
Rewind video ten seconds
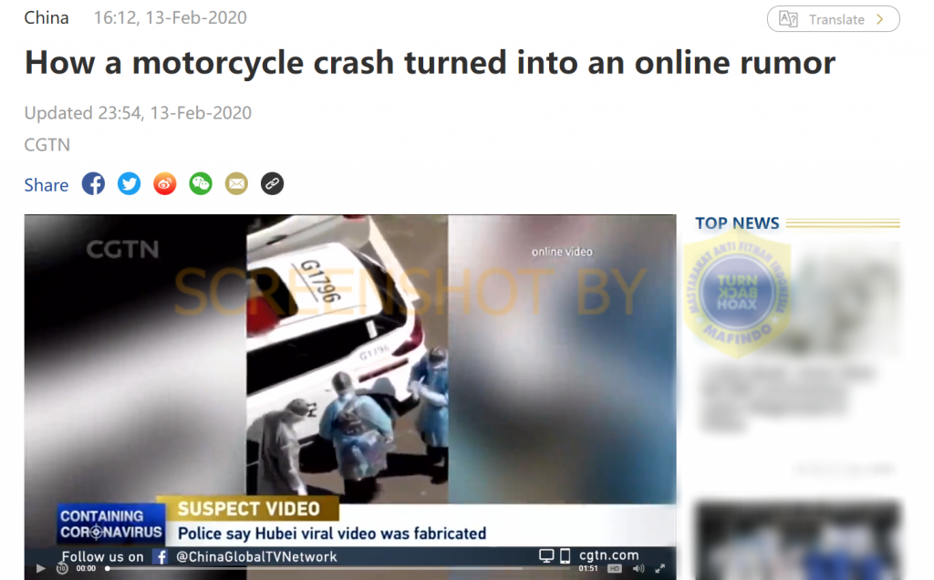(x=62, y=569)
